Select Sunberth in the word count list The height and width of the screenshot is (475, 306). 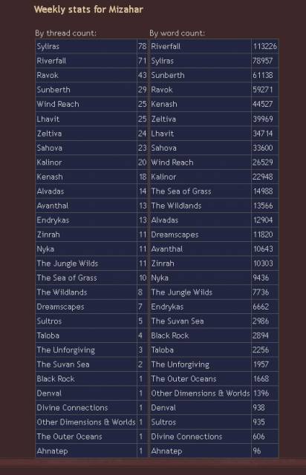click(x=168, y=75)
